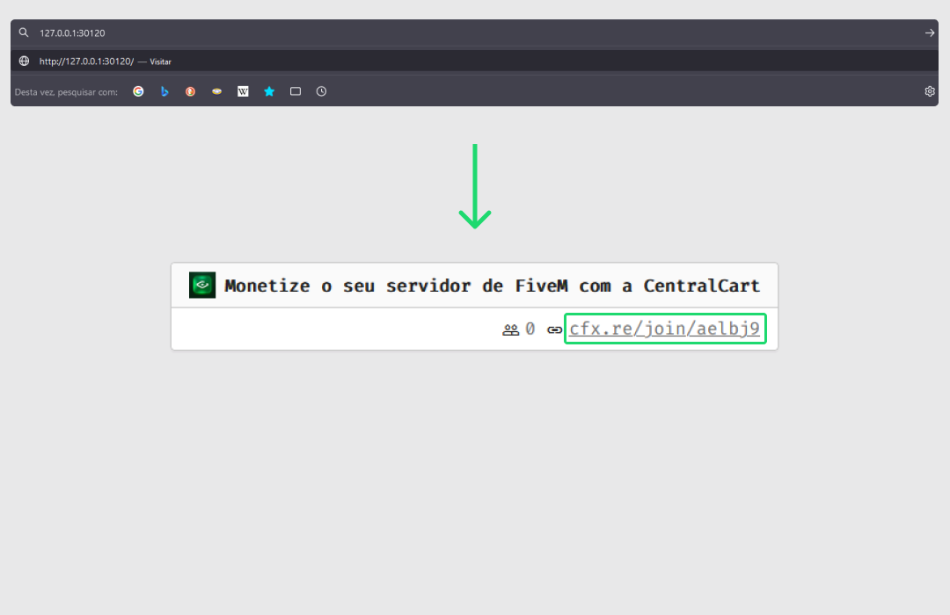The height and width of the screenshot is (615, 950).
Task: Click the chain link icon before cfx.re
Action: pyautogui.click(x=554, y=329)
